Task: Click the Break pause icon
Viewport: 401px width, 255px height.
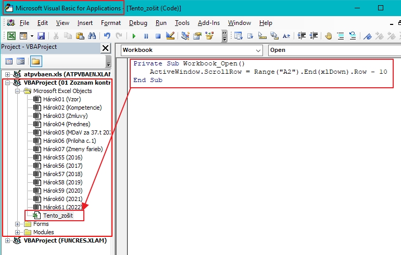Action: click(146, 36)
